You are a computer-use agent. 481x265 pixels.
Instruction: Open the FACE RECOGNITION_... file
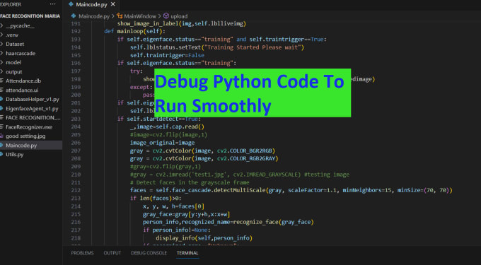33,117
